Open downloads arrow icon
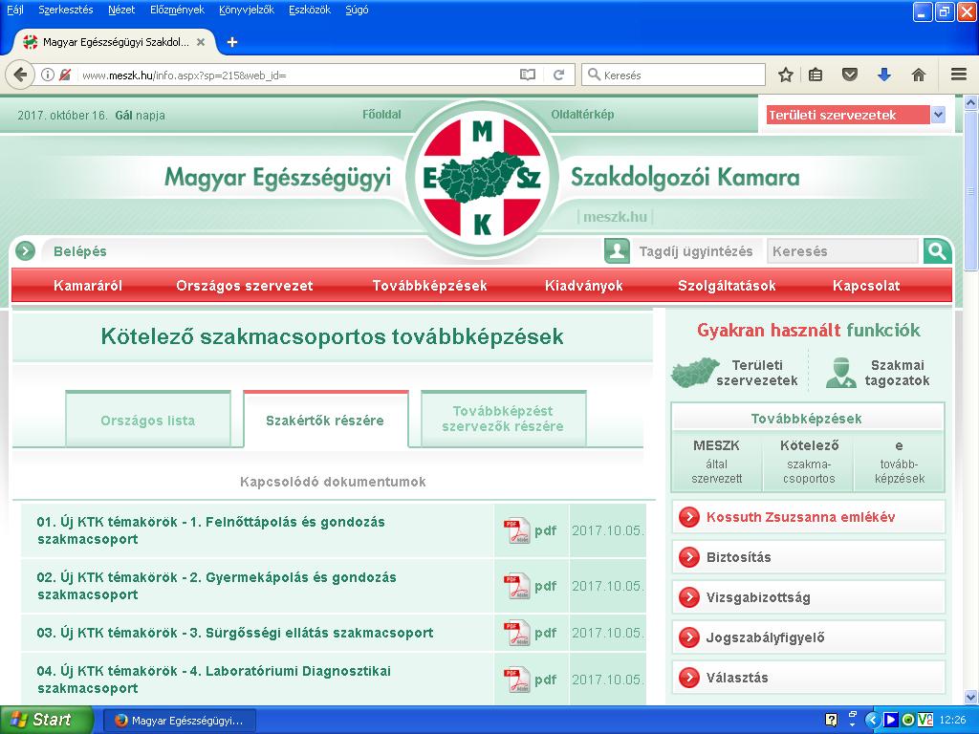 tap(883, 75)
